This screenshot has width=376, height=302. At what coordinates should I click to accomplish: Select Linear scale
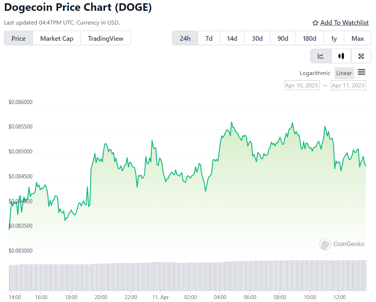click(x=344, y=73)
